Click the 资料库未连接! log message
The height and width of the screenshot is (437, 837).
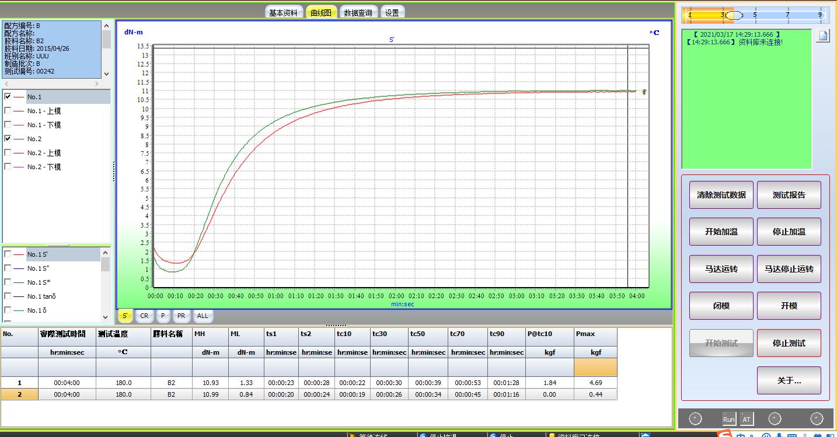[760, 43]
